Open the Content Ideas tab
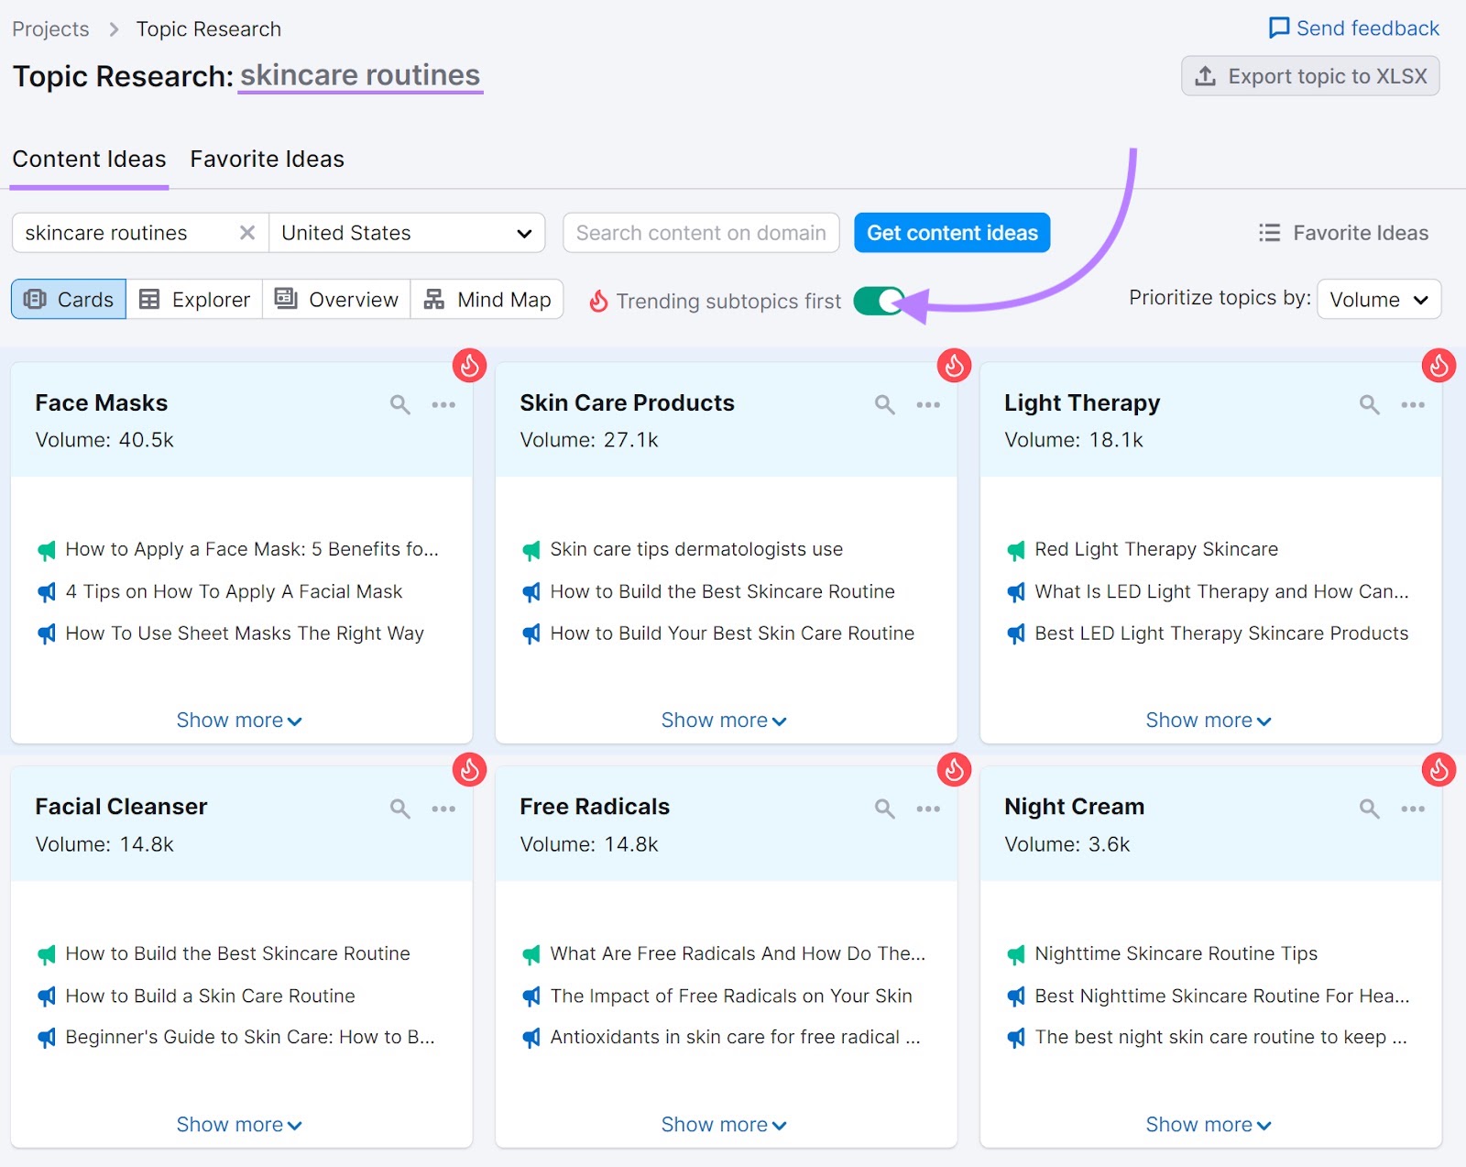Viewport: 1466px width, 1167px height. coord(89,159)
